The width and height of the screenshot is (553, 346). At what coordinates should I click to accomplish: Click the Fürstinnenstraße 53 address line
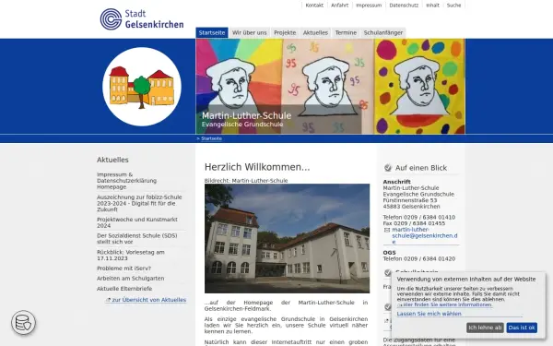pos(410,200)
